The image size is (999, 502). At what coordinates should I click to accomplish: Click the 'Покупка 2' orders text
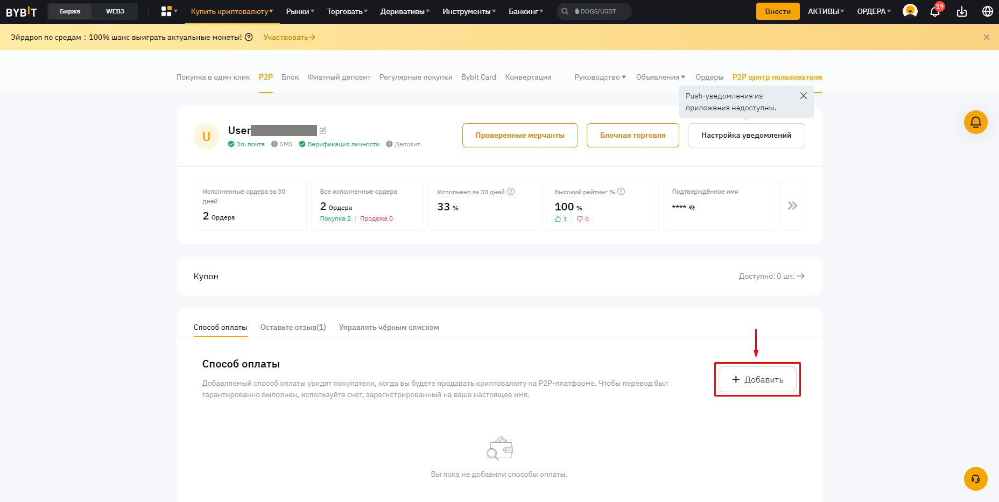[x=335, y=218]
